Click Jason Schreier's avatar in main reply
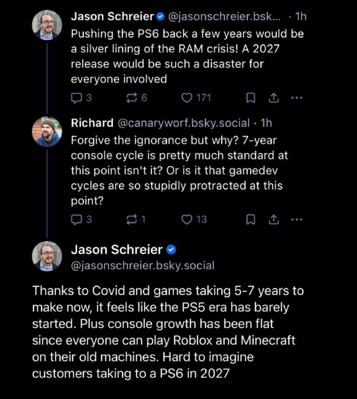Image resolution: width=357 pixels, height=399 pixels. tap(47, 256)
